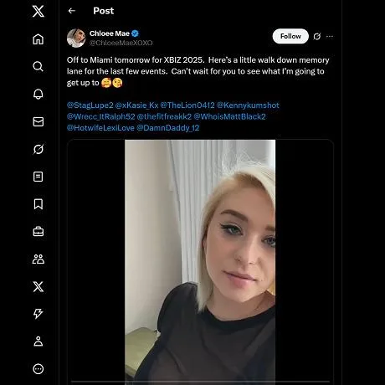Follow Chloee Mae
Image resolution: width=385 pixels, height=385 pixels.
290,36
